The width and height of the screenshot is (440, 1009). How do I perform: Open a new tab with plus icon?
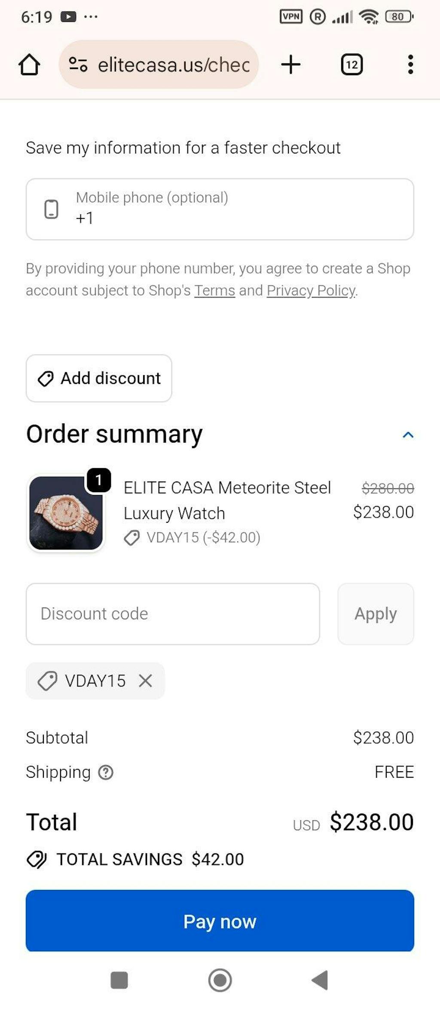pyautogui.click(x=291, y=65)
